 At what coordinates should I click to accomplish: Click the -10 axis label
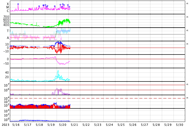click(6, 51)
